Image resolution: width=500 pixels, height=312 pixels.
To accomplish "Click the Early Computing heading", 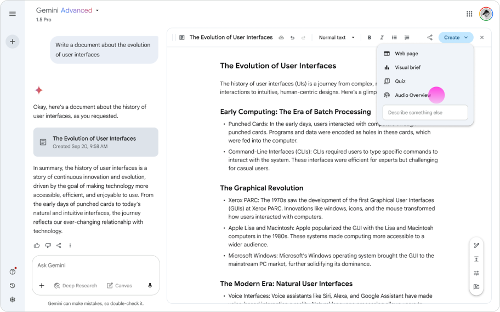I will 296,112.
